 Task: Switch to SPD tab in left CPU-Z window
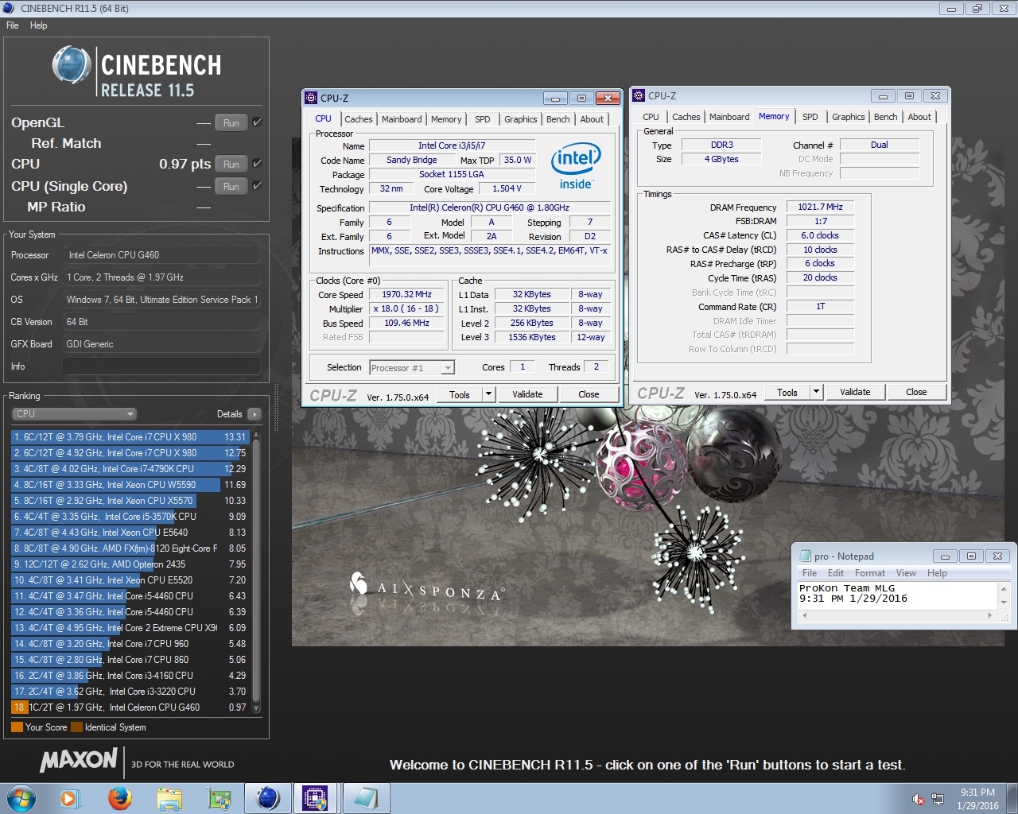[482, 119]
